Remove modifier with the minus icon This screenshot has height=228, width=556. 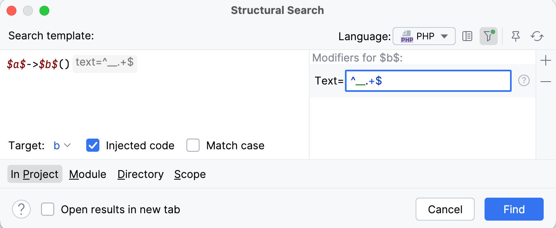(546, 82)
